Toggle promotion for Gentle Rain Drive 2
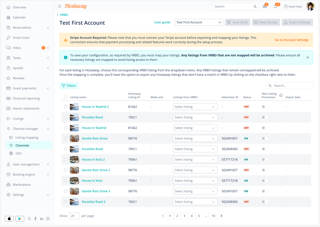This screenshot has height=227, width=320. pos(265,170)
